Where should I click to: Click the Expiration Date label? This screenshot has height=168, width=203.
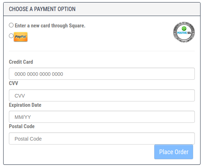(x=25, y=105)
